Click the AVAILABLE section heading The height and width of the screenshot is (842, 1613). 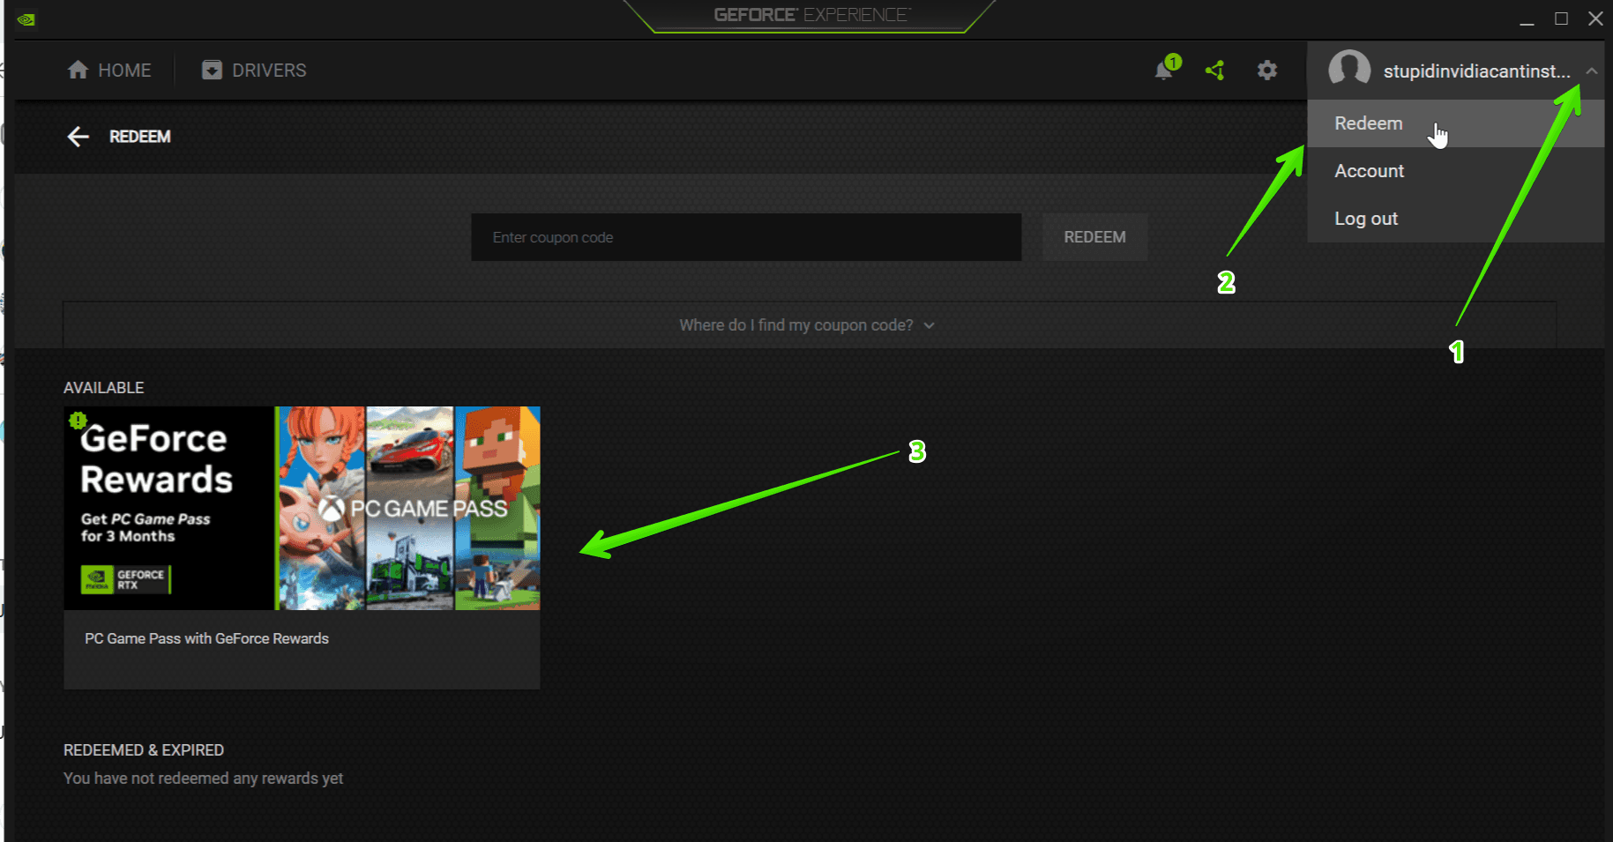coord(103,388)
